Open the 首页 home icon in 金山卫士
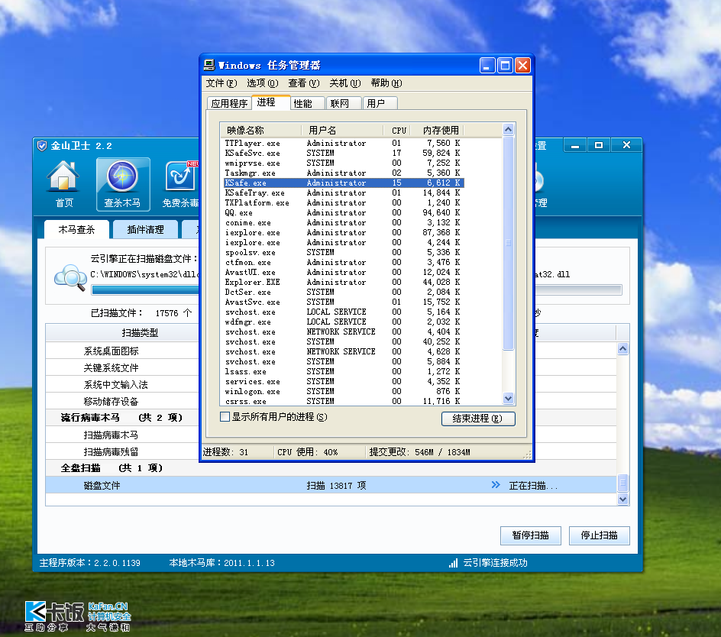This screenshot has height=637, width=721. click(x=64, y=184)
